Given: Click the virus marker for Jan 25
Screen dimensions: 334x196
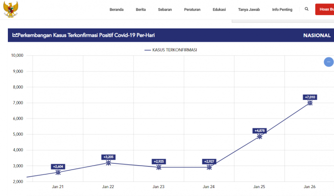Looking at the screenshot, I should tap(259, 136).
